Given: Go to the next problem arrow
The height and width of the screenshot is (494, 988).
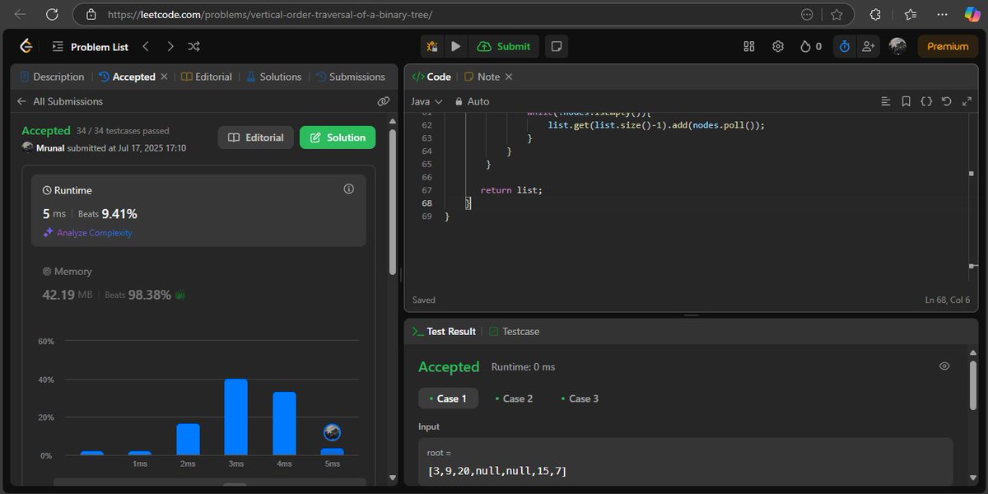Looking at the screenshot, I should pyautogui.click(x=170, y=47).
